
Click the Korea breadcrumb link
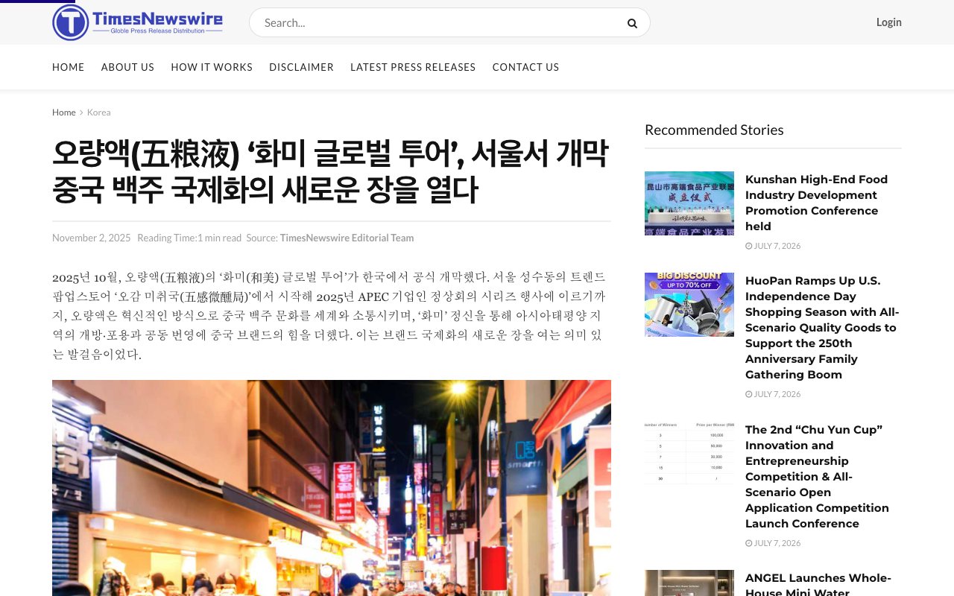point(98,112)
